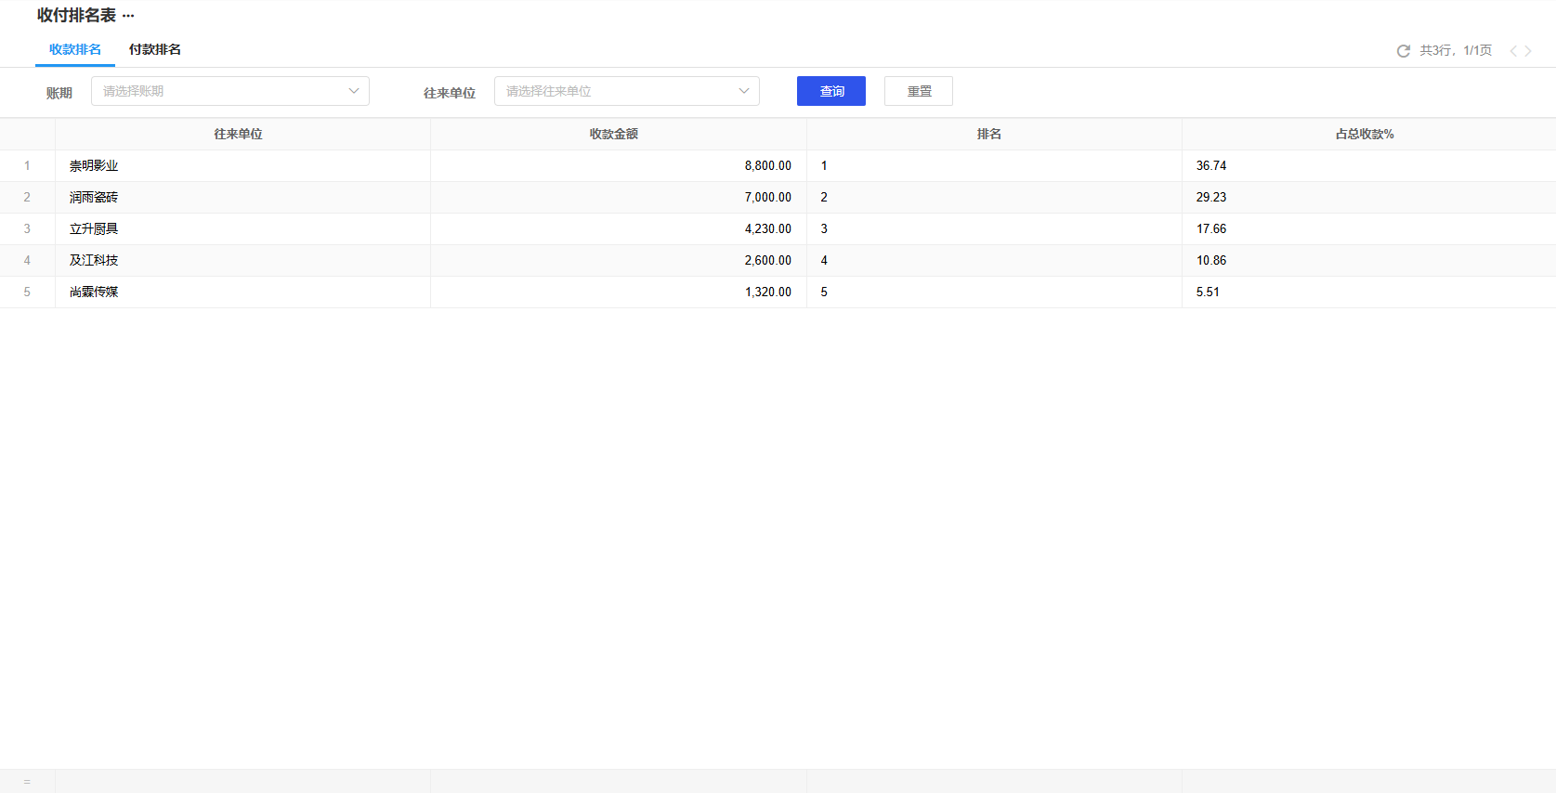Click the 收款金额 column header
Screen dimensions: 1556x793
click(614, 135)
